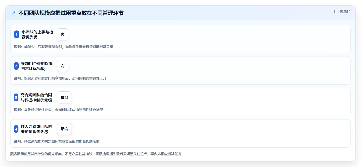
Task: Select the title IT人力紧张团队的维护负担优先级
Action: 37,129
